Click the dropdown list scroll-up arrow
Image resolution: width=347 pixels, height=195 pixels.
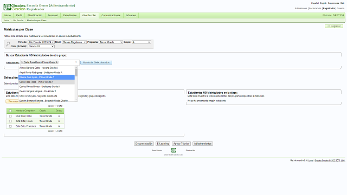(76, 67)
